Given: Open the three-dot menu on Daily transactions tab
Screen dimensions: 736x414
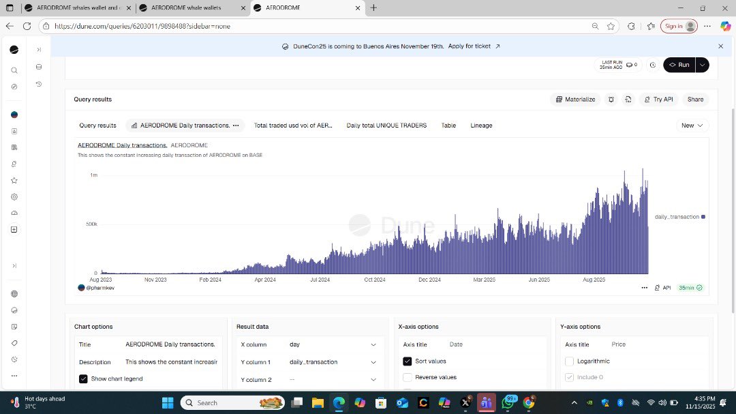Looking at the screenshot, I should (x=236, y=125).
